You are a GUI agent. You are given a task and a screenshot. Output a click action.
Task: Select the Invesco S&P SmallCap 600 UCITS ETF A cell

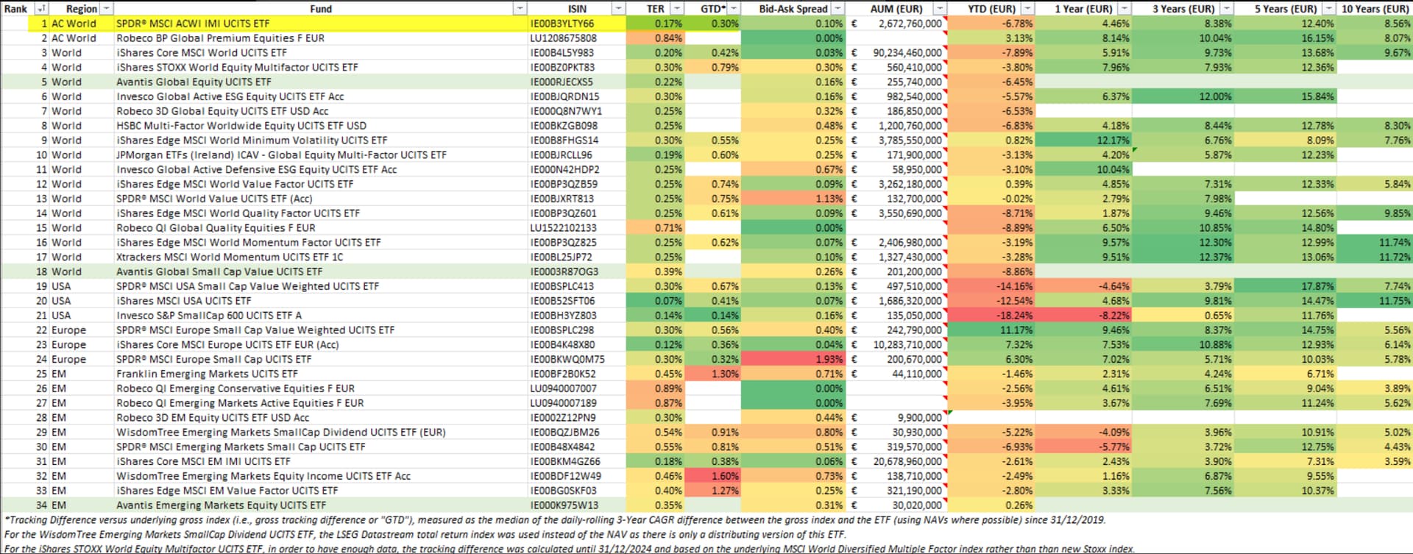321,316
